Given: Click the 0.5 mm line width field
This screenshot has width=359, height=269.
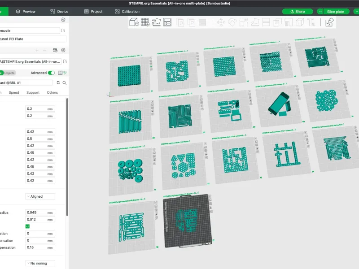Looking at the screenshot, I should [40, 139].
